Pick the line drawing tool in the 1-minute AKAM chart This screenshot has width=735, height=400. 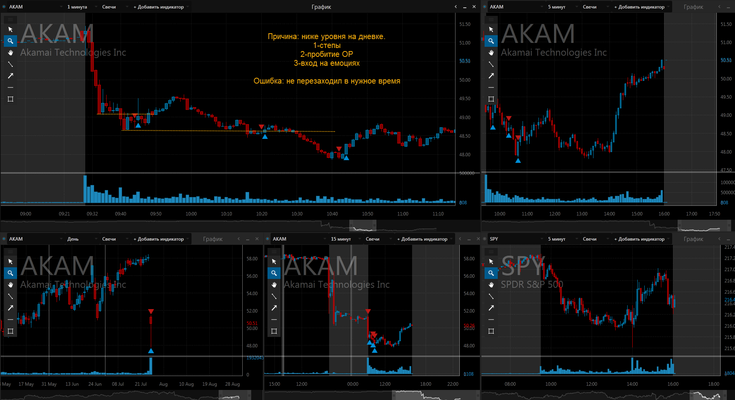(x=10, y=64)
